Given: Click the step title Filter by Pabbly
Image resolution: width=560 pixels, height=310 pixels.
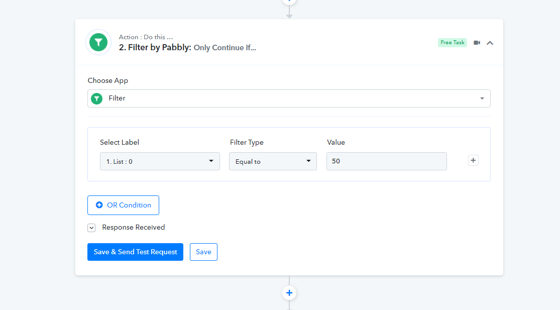Looking at the screenshot, I should pyautogui.click(x=155, y=48).
